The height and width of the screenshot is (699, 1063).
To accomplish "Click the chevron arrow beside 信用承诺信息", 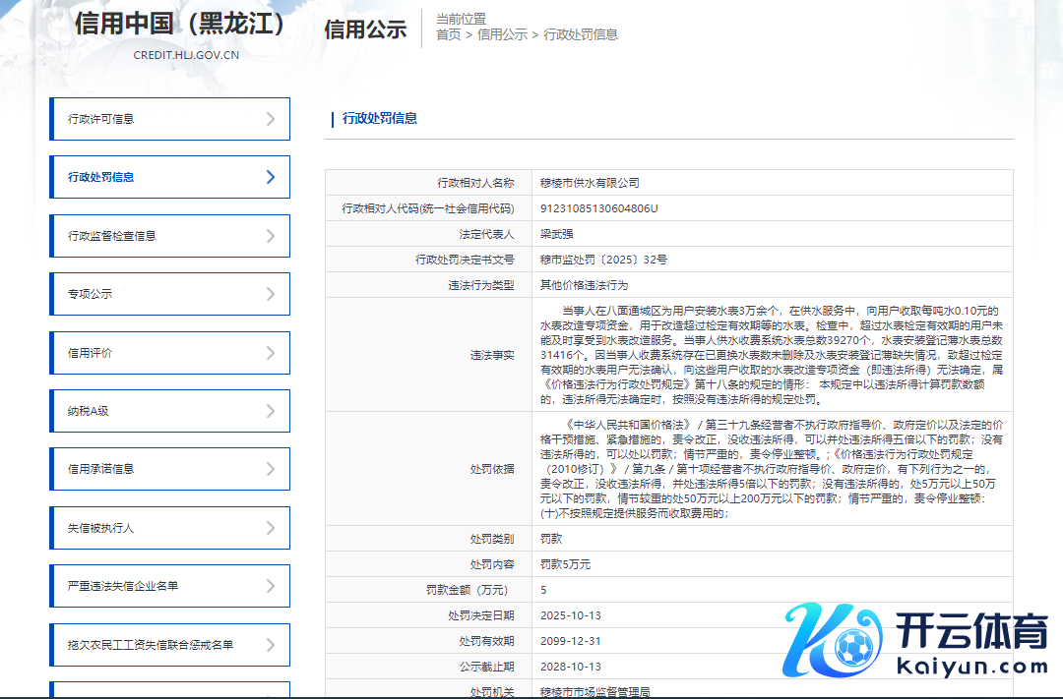I will click(x=271, y=469).
